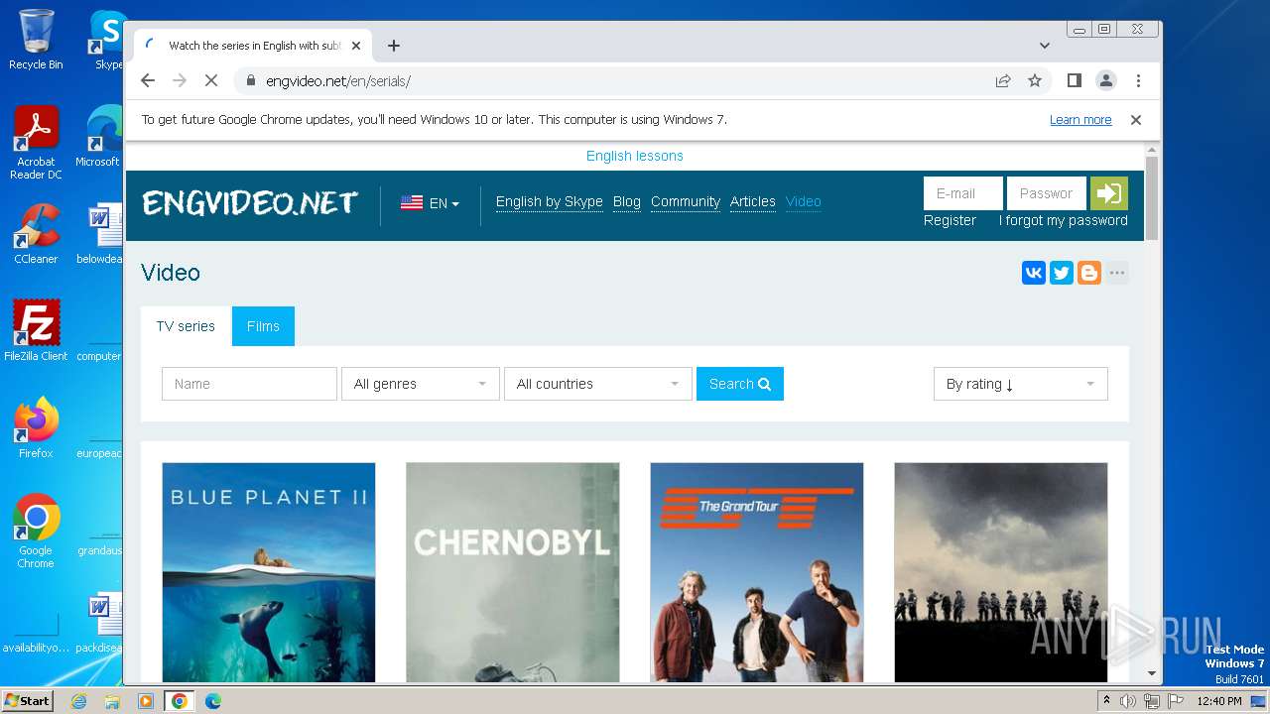The image size is (1270, 714).
Task: Focus the Password login field
Action: click(x=1047, y=193)
